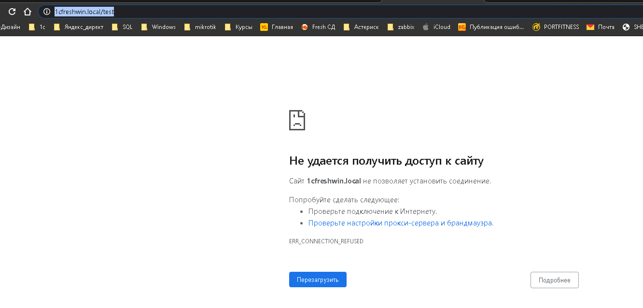
Task: Click the Попробуйте сделать следующее text
Action: tap(344, 200)
